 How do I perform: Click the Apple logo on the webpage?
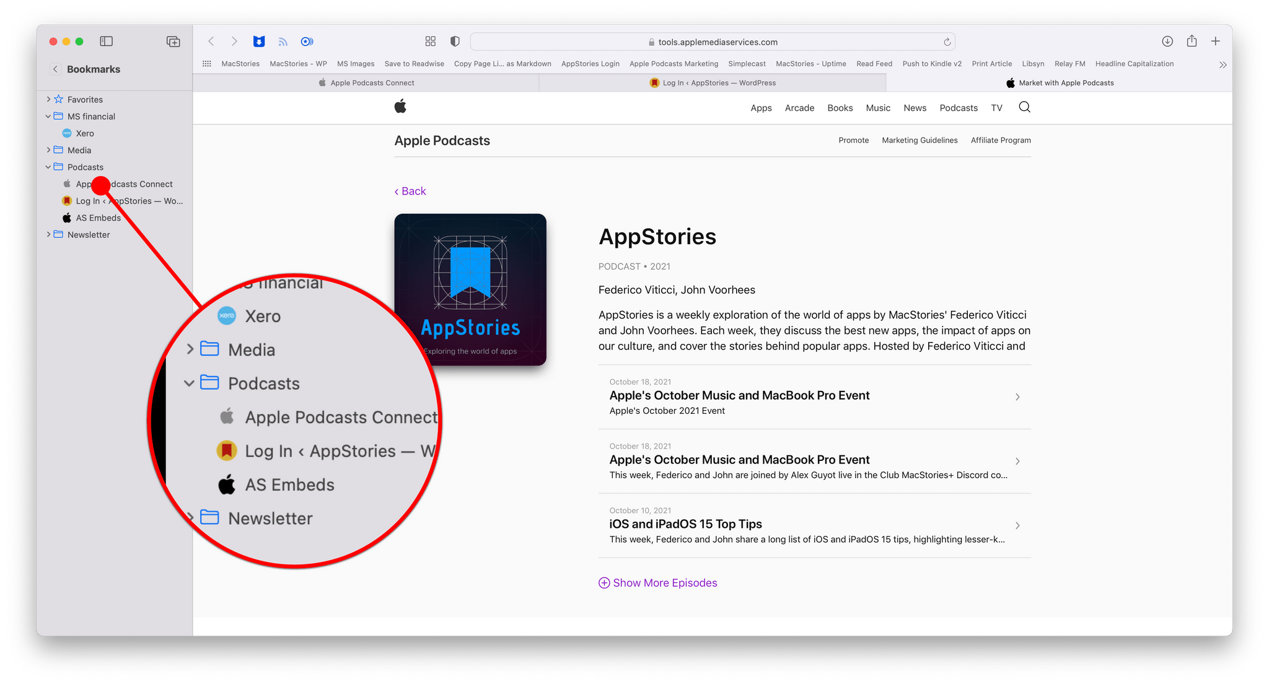tap(400, 107)
